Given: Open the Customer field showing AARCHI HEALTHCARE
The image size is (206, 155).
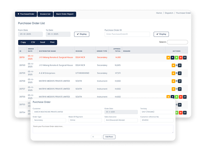Looking at the screenshot, I should click(x=67, y=112).
